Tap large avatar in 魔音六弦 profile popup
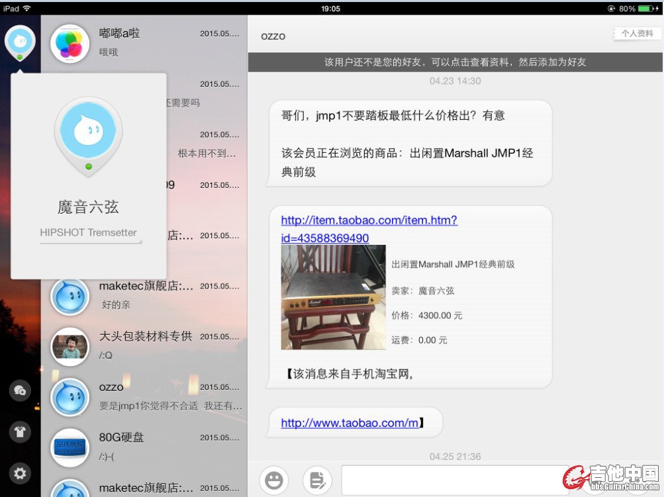664x497 pixels. coord(89,136)
